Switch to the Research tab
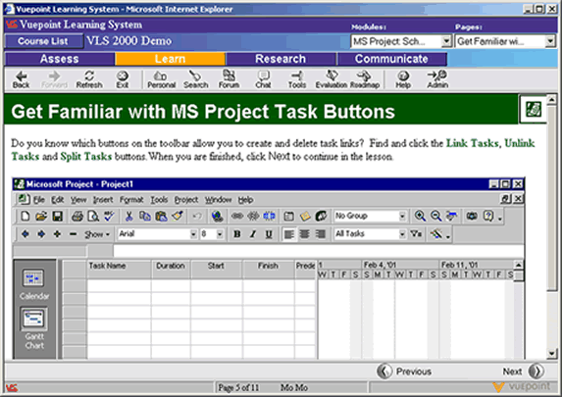This screenshot has height=397, width=563. (x=281, y=59)
